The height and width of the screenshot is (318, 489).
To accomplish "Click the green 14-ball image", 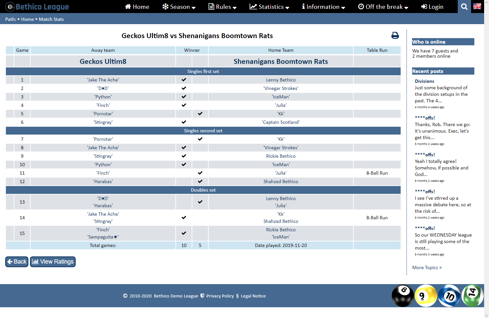I will tap(472, 295).
